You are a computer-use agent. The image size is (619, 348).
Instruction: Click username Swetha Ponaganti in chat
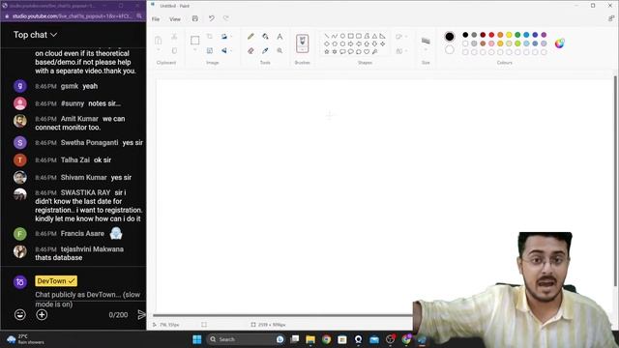89,142
